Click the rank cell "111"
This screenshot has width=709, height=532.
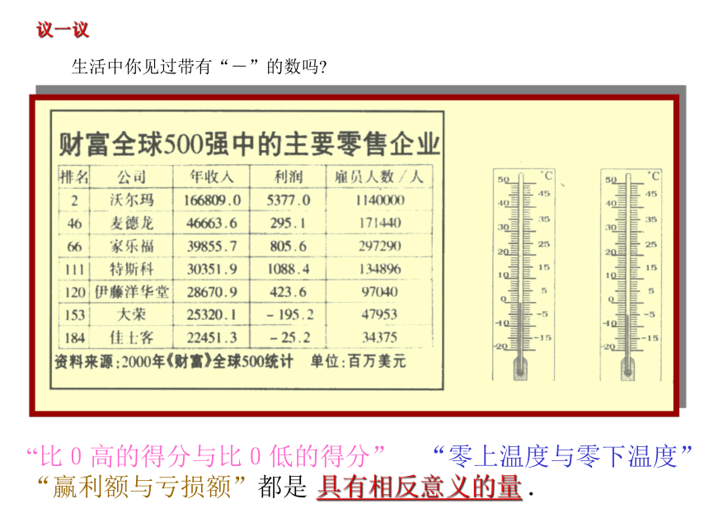click(74, 270)
